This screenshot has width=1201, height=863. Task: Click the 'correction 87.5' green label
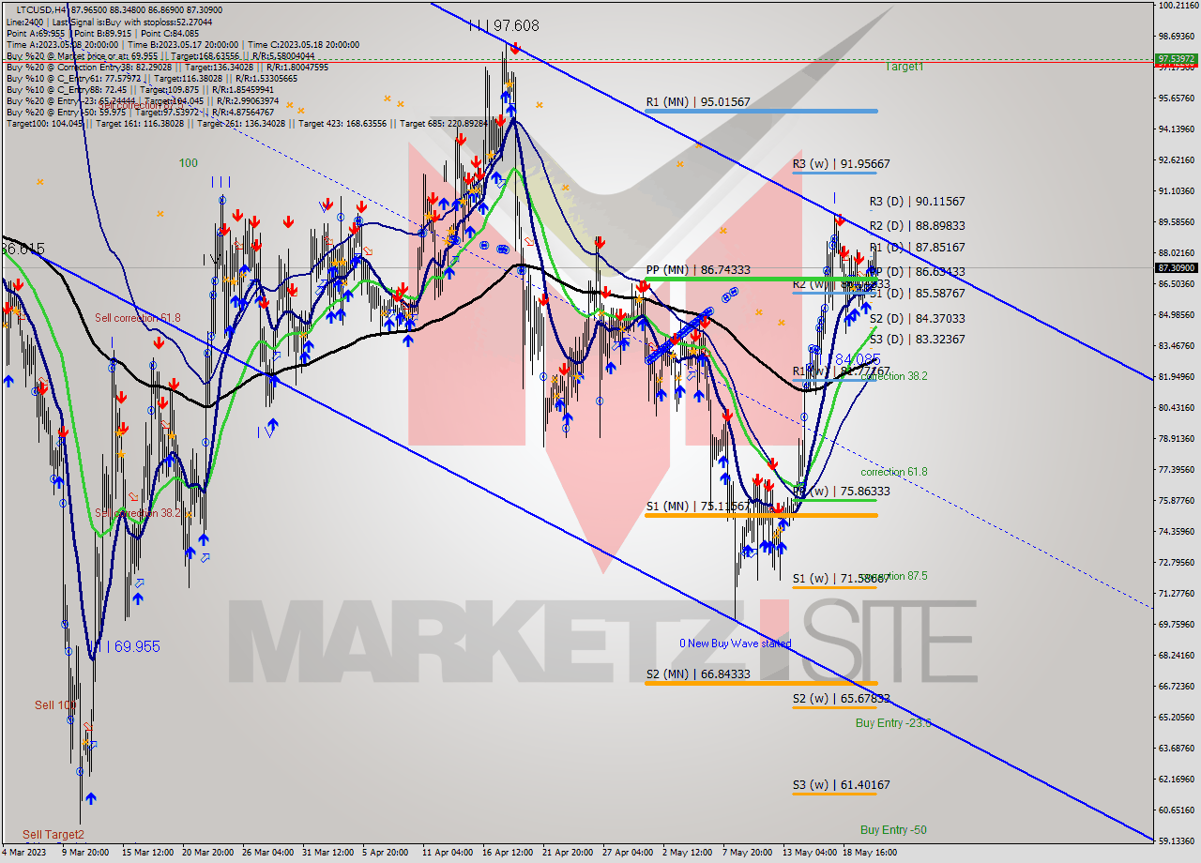coord(894,576)
